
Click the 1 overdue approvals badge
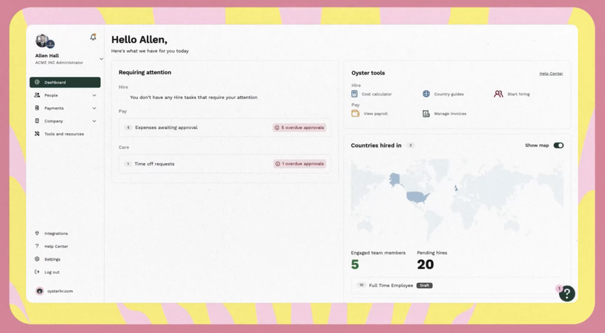[300, 164]
